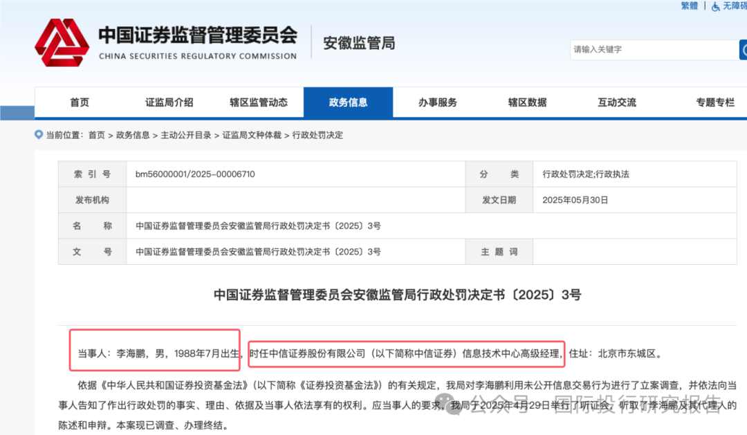
Task: Go to 主动公开目录 in the breadcrumb
Action: 186,136
